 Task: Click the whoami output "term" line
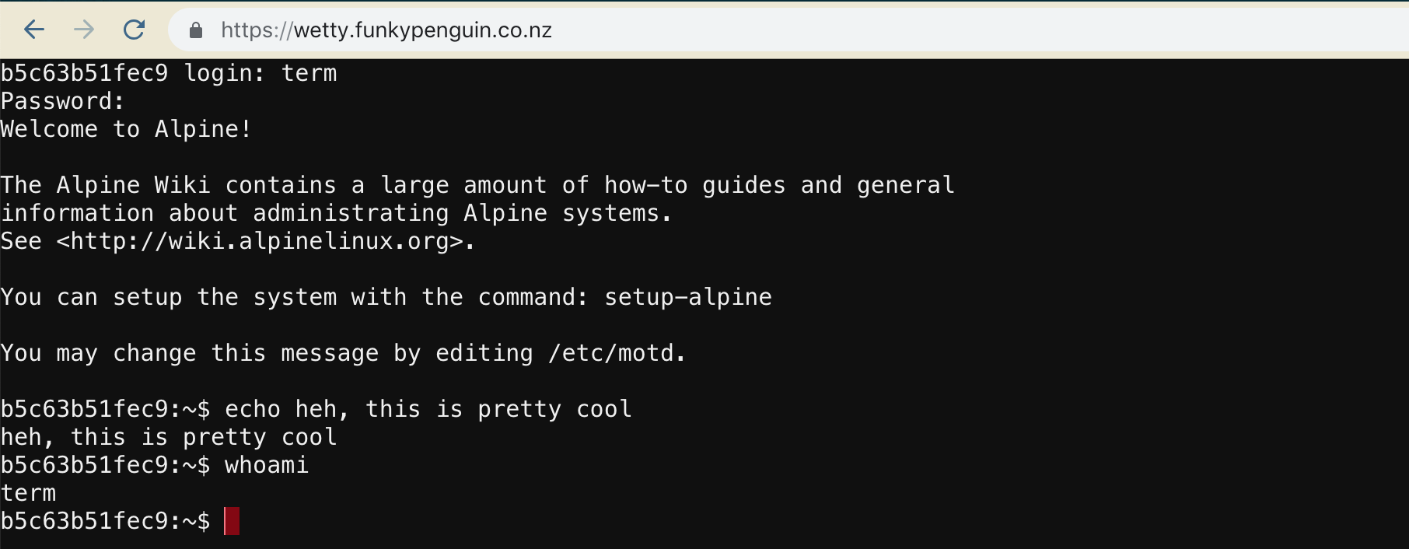point(29,493)
